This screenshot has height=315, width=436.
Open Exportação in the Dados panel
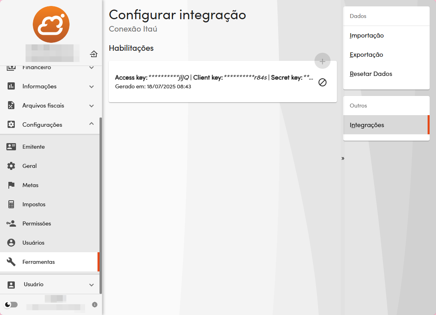[386, 54]
